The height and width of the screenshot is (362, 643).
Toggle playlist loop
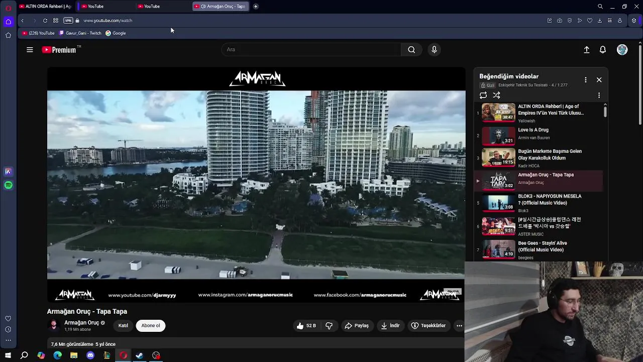click(483, 95)
